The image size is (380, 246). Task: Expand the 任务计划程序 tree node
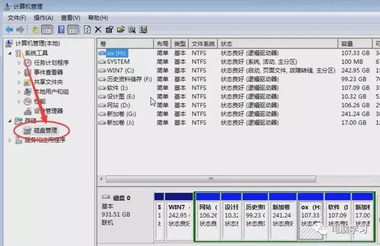click(x=19, y=63)
